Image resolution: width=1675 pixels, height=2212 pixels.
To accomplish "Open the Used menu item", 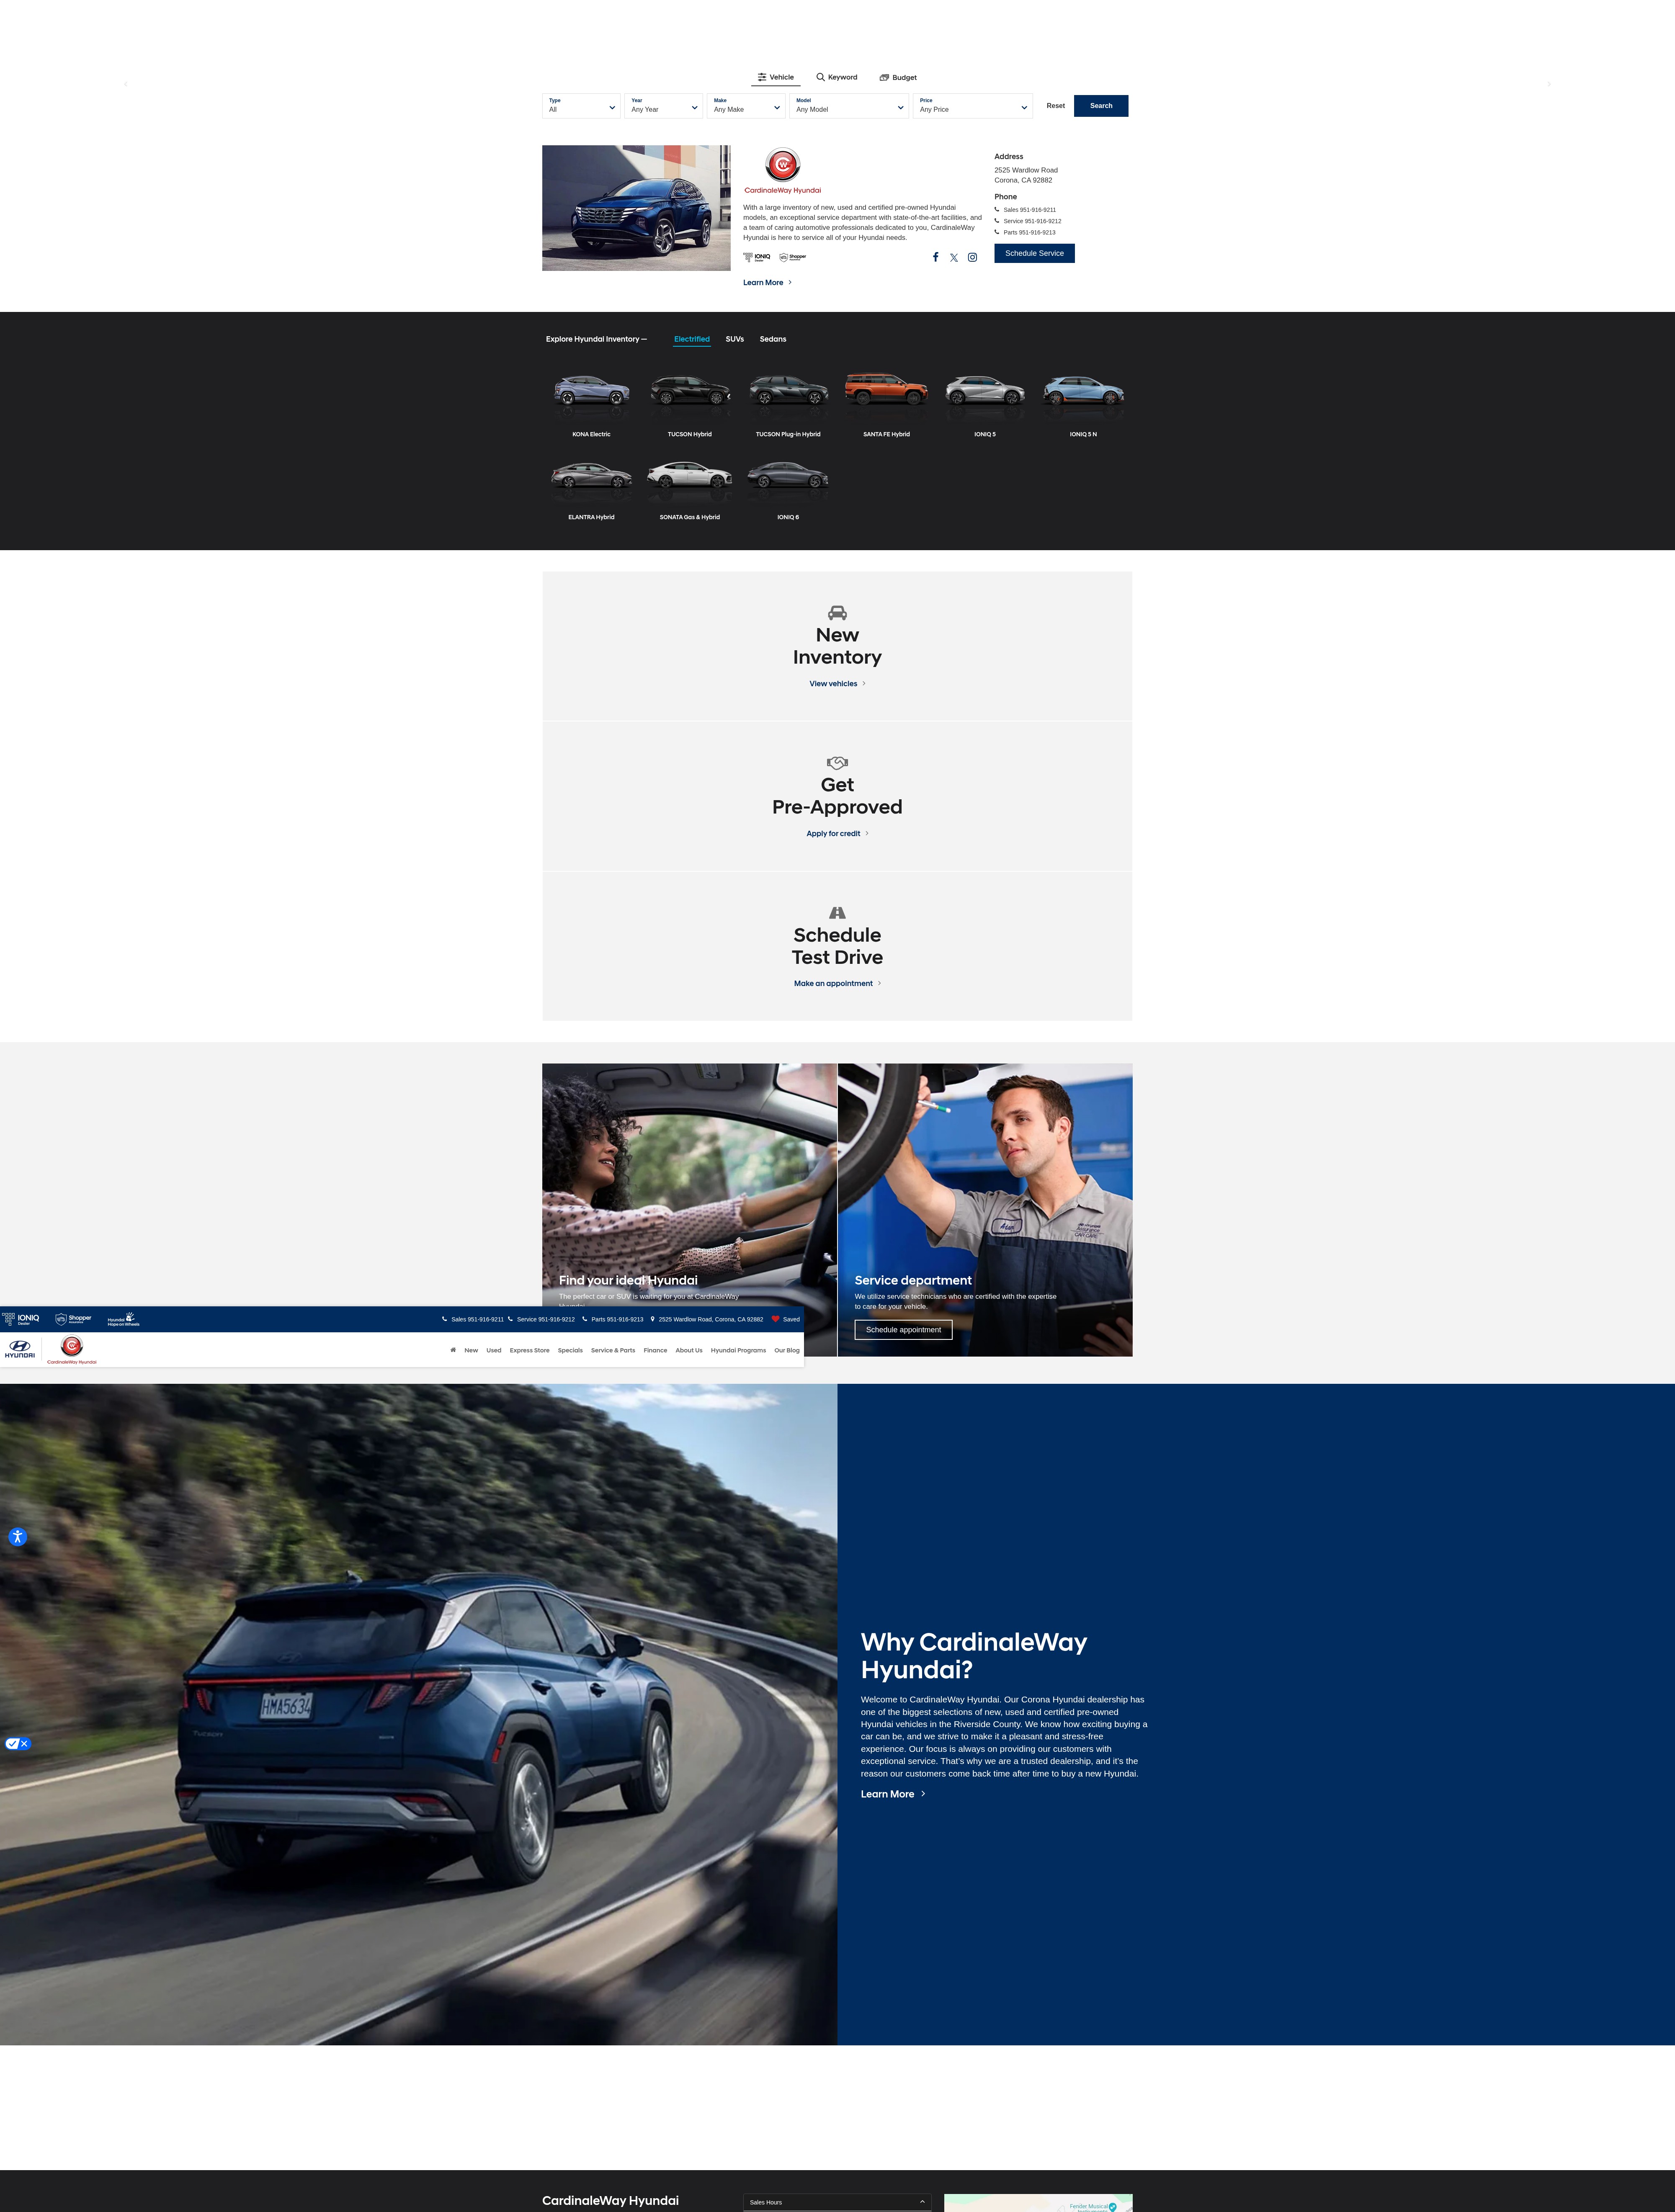I will pos(494,1350).
